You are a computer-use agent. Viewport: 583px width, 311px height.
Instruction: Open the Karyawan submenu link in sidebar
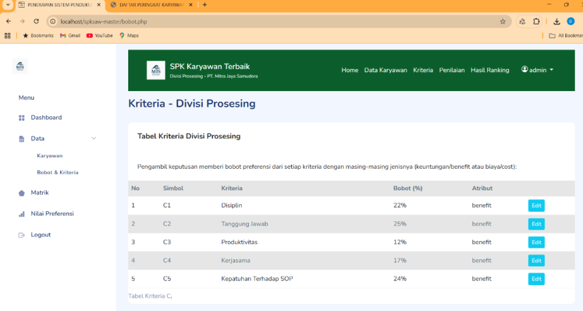50,155
